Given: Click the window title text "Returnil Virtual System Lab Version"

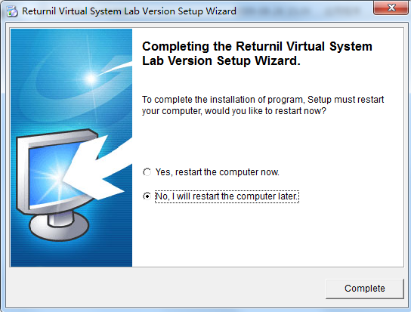Looking at the screenshot, I should point(99,11).
